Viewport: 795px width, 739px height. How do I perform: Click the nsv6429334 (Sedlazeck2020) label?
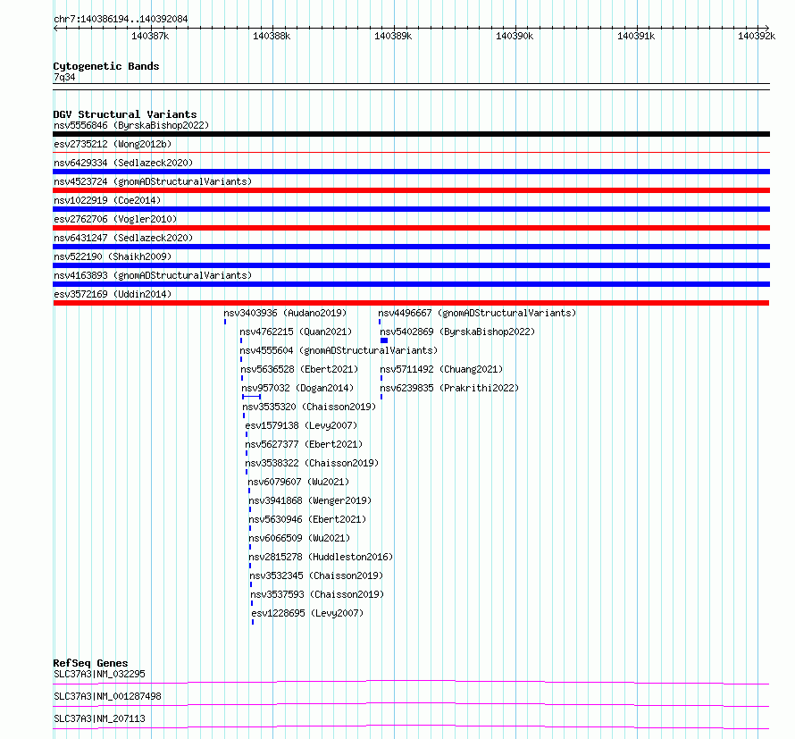(123, 163)
